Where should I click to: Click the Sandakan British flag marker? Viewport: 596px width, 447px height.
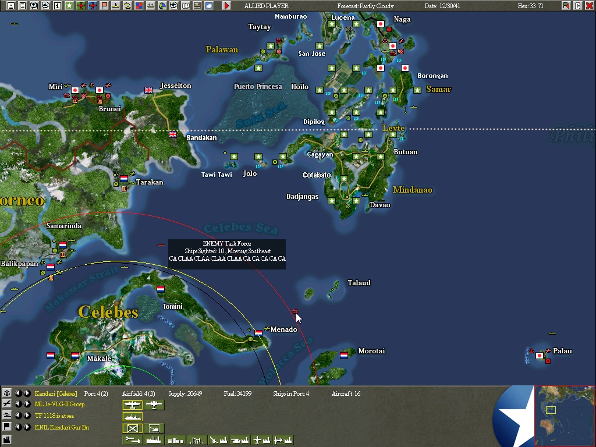click(173, 134)
